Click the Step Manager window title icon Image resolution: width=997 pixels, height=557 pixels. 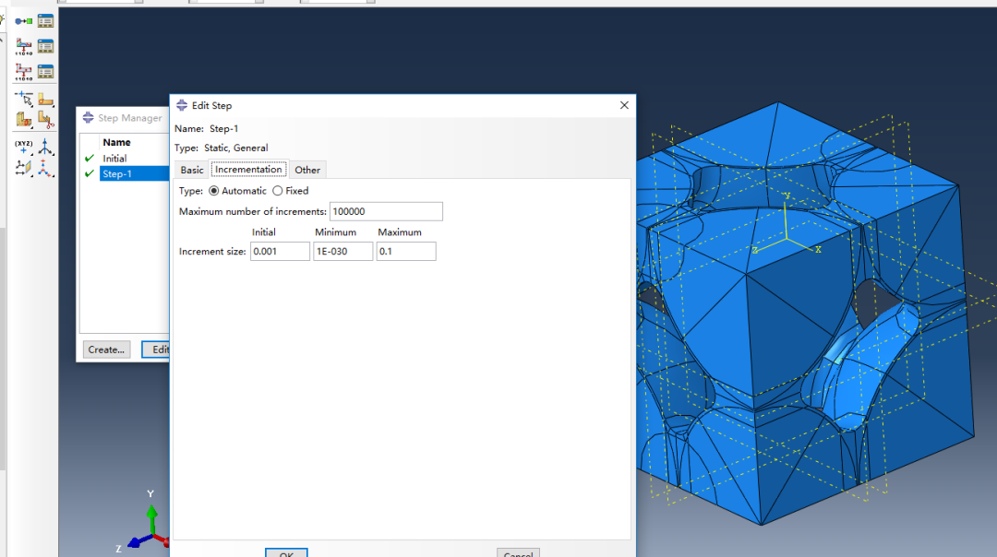89,117
